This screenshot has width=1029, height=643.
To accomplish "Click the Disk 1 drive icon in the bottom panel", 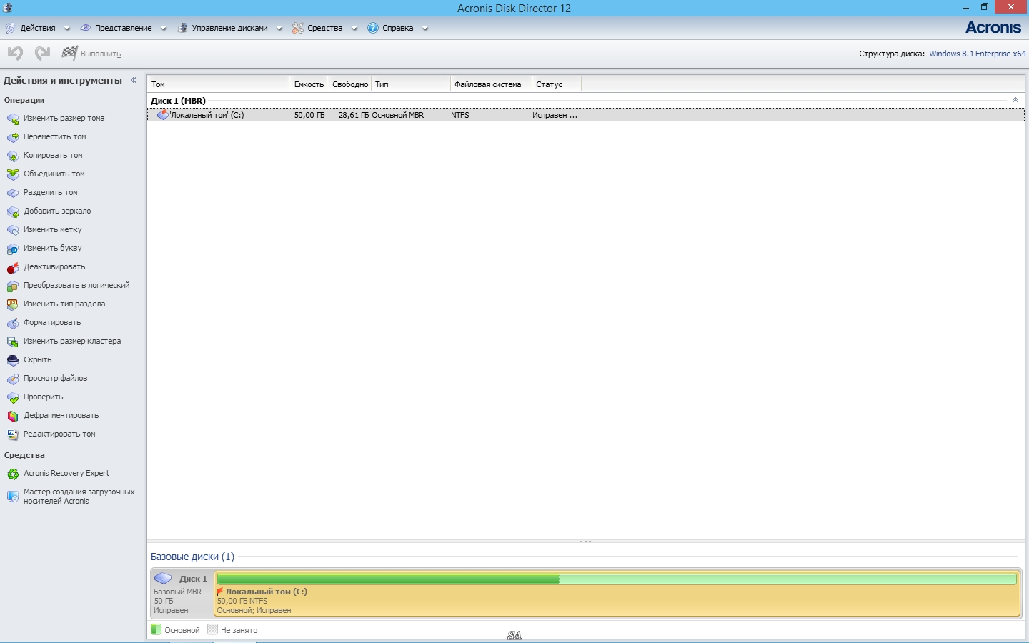I will click(x=163, y=579).
